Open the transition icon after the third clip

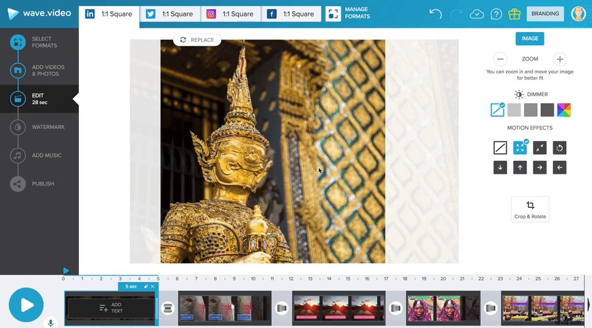click(396, 308)
